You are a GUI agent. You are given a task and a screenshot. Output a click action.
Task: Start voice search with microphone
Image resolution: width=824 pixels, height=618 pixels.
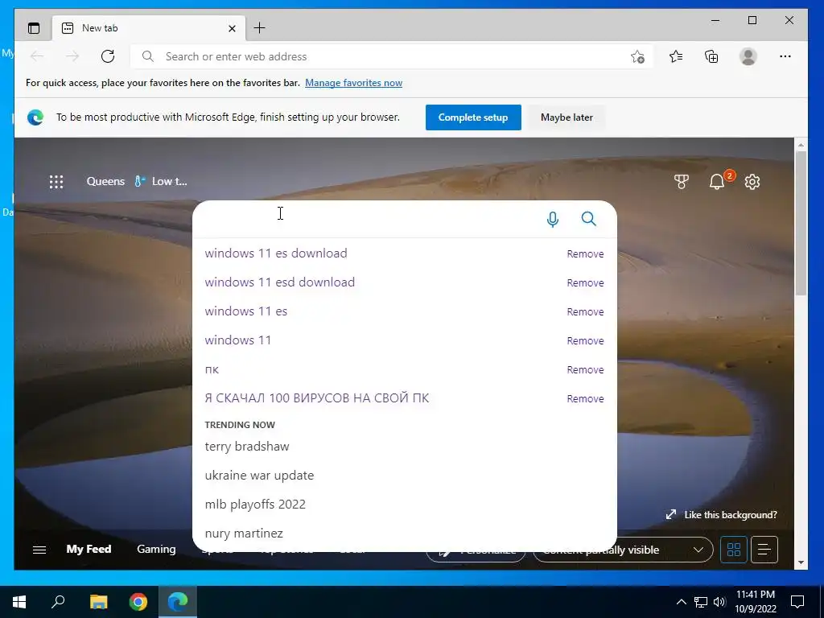552,219
